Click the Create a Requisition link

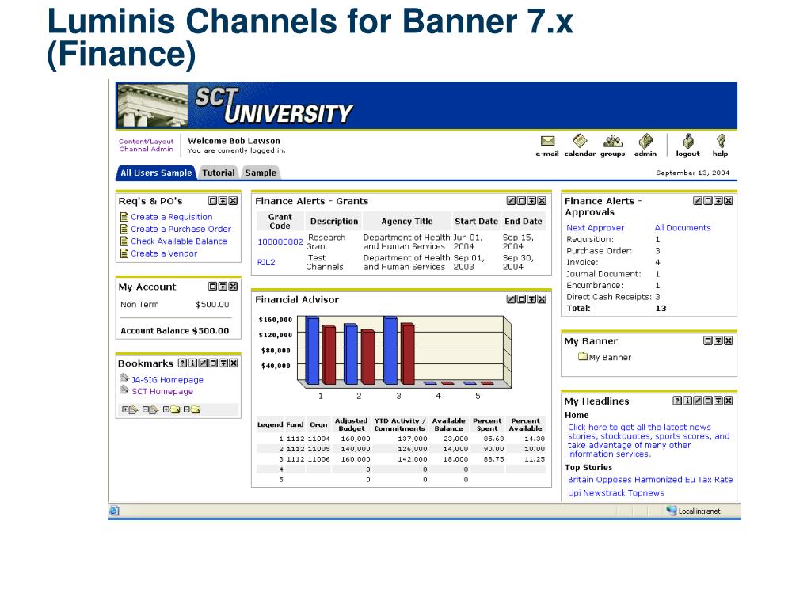[x=171, y=217]
